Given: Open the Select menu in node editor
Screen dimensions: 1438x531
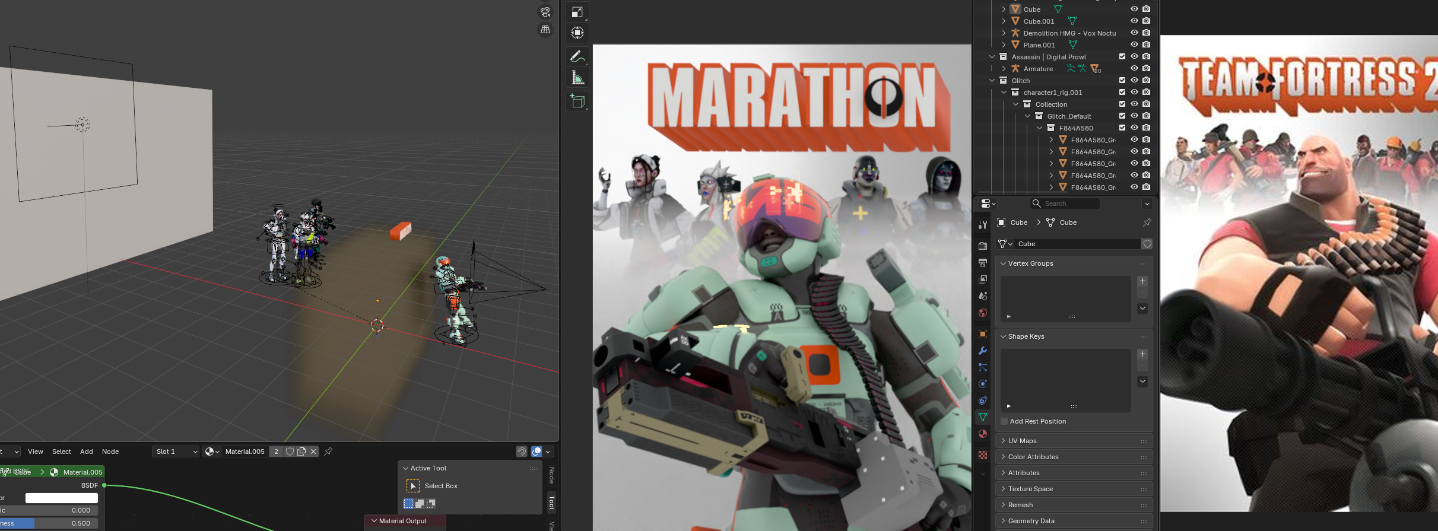Looking at the screenshot, I should 62,451.
